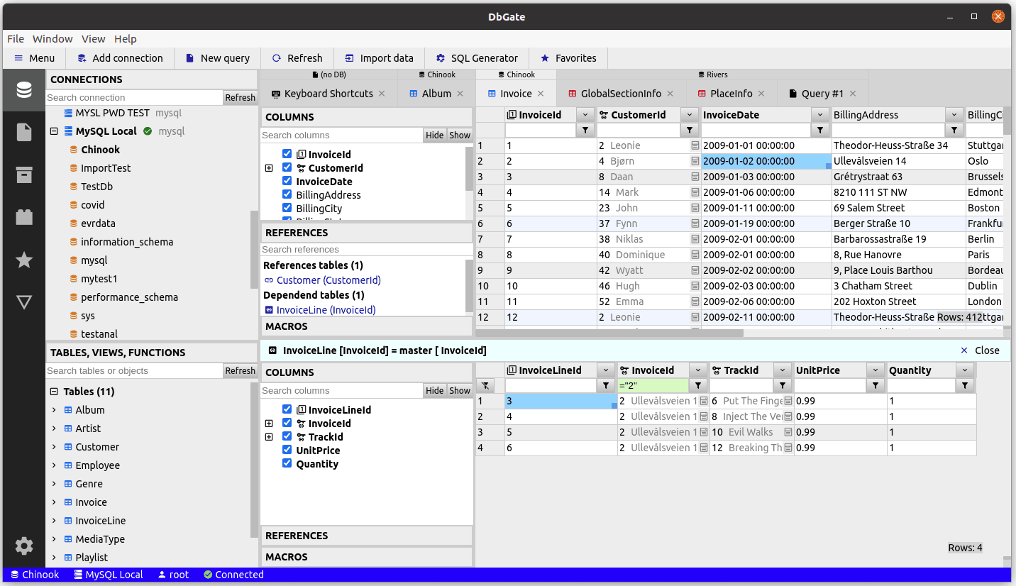Viewport: 1016px width, 586px height.
Task: Click the archive panel icon in the sidebar
Action: point(23,174)
